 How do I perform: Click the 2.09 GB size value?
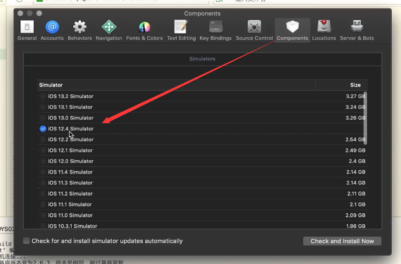(356, 215)
